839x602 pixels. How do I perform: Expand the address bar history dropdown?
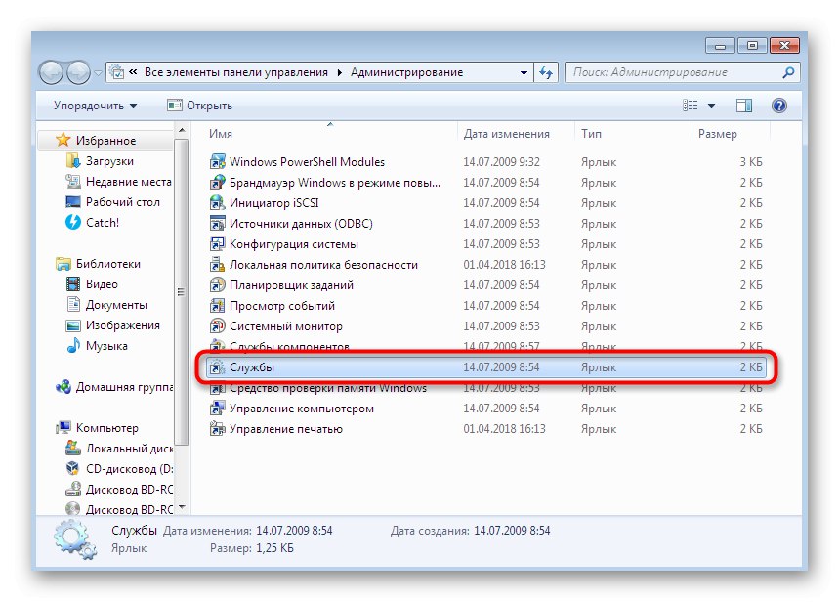tap(524, 73)
